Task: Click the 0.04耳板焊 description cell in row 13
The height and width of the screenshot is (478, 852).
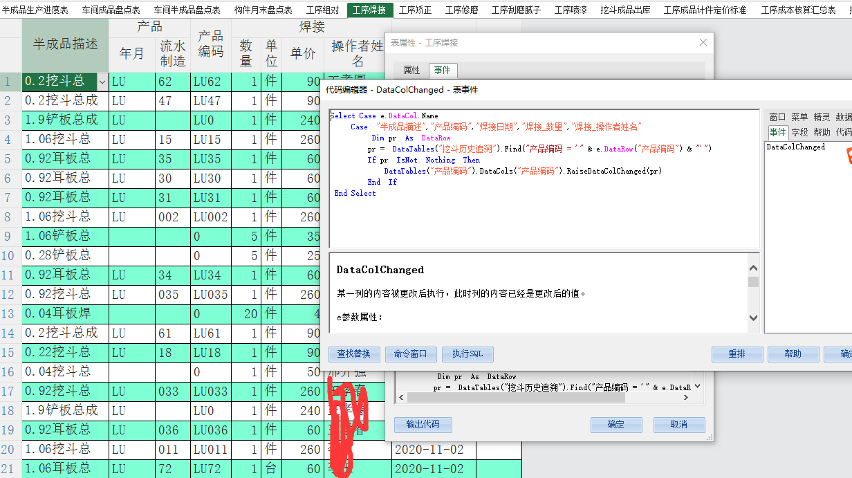Action: (66, 314)
